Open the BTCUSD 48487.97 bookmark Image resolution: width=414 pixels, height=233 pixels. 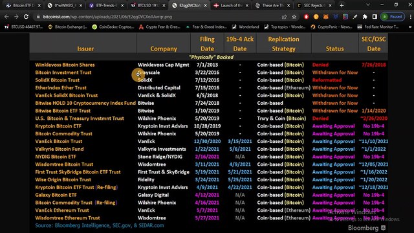[x=23, y=27]
